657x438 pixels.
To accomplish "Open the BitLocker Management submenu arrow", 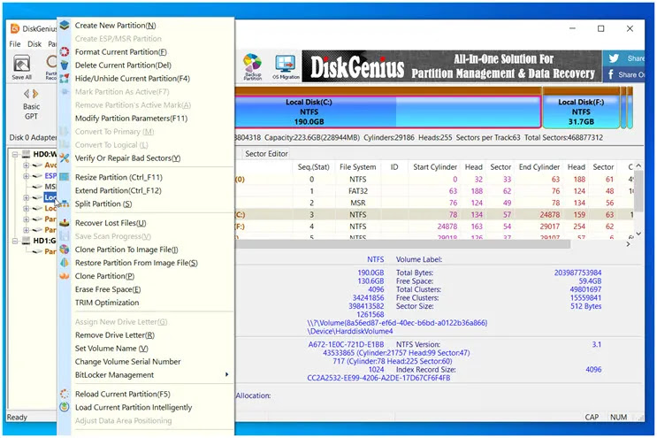I will click(x=226, y=374).
